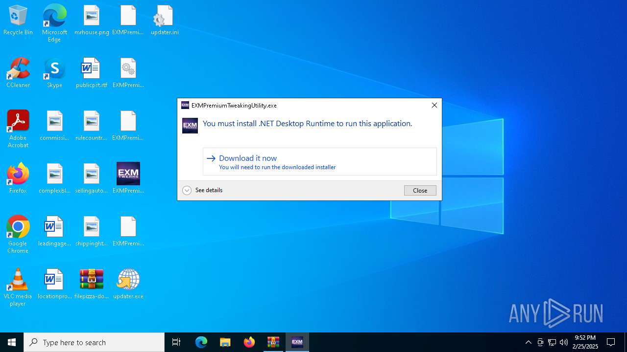Expand See details in the dialog
This screenshot has width=627, height=352.
pos(202,190)
